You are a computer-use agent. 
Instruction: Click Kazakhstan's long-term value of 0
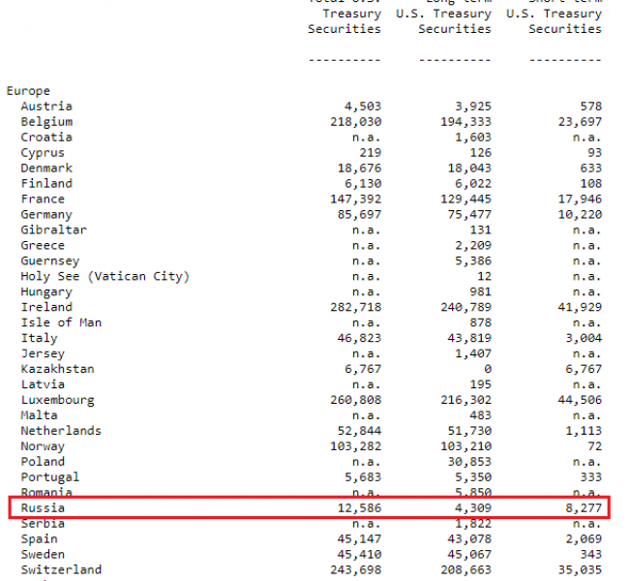click(487, 369)
